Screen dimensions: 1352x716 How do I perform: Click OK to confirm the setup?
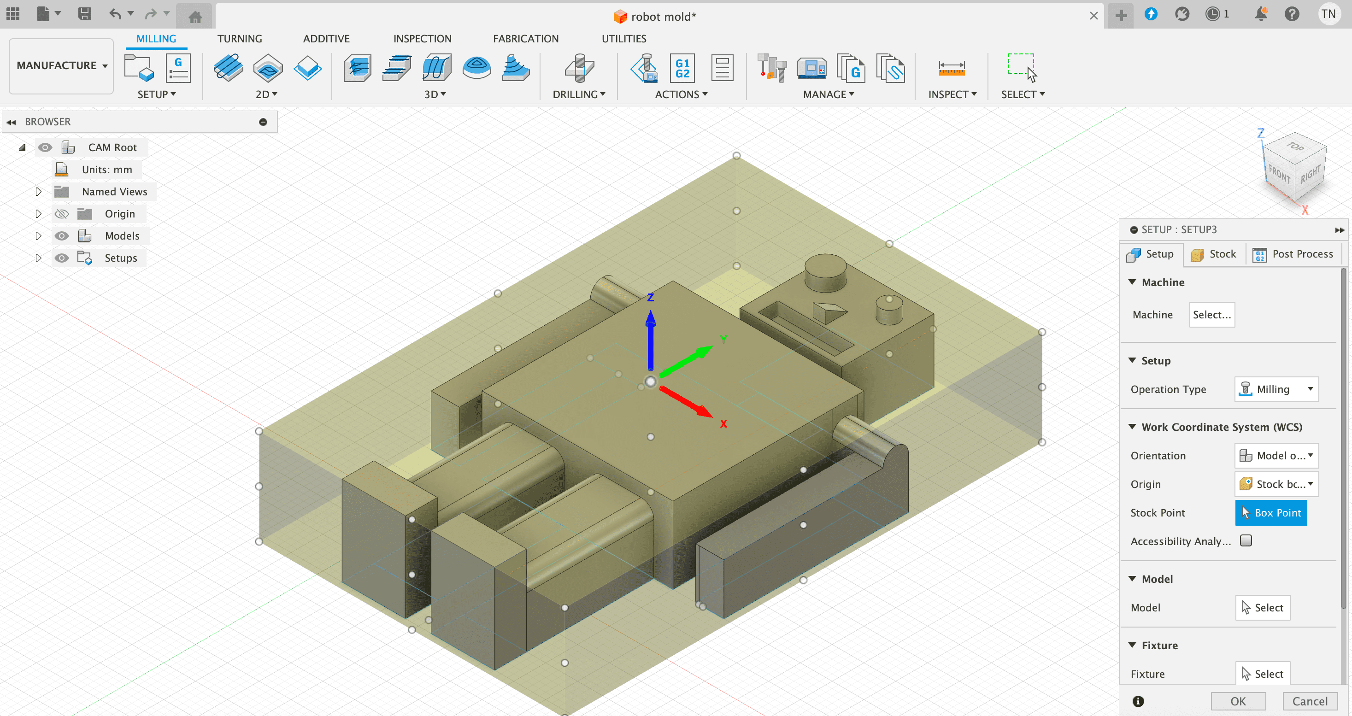pyautogui.click(x=1238, y=701)
